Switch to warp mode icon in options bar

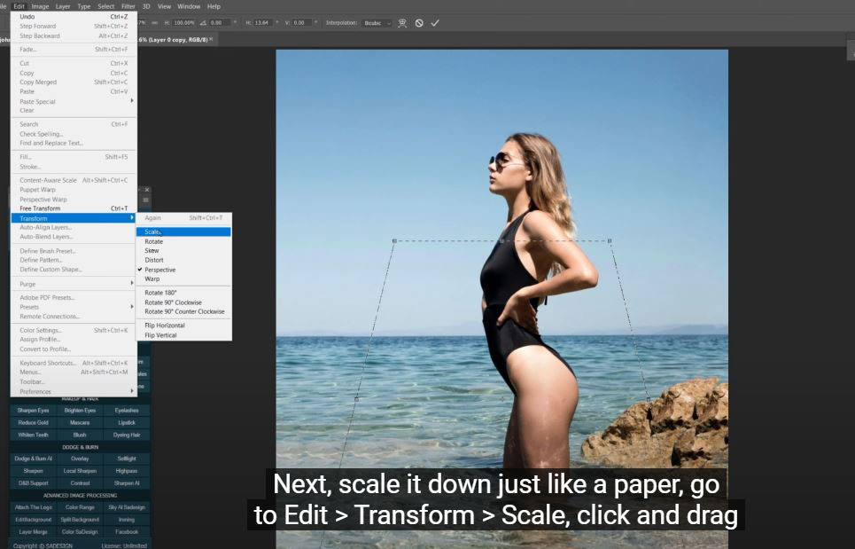click(403, 23)
